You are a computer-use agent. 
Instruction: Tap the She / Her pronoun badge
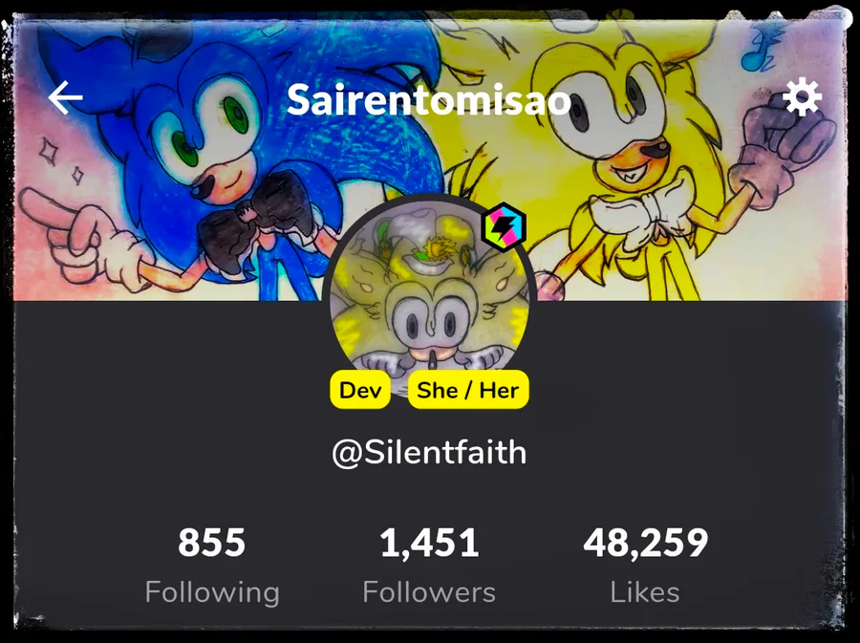click(x=468, y=390)
